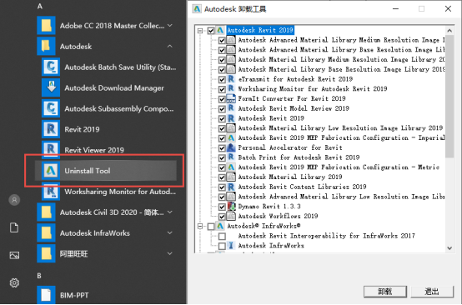This screenshot has width=462, height=305.
Task: Click the 卸载 uninstall button
Action: [385, 292]
